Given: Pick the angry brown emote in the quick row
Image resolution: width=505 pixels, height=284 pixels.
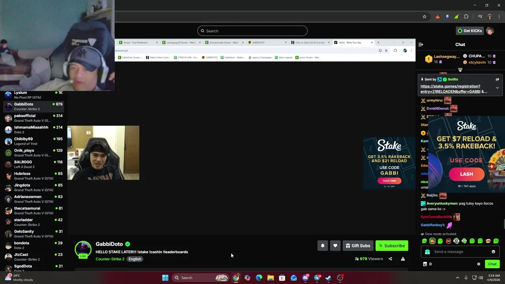Looking at the screenshot, I should click(x=448, y=241).
